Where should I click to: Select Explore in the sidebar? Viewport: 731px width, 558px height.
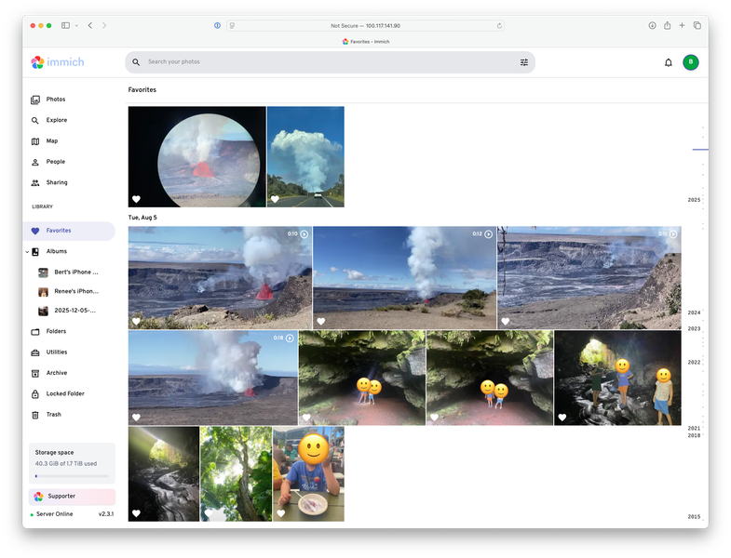point(56,121)
